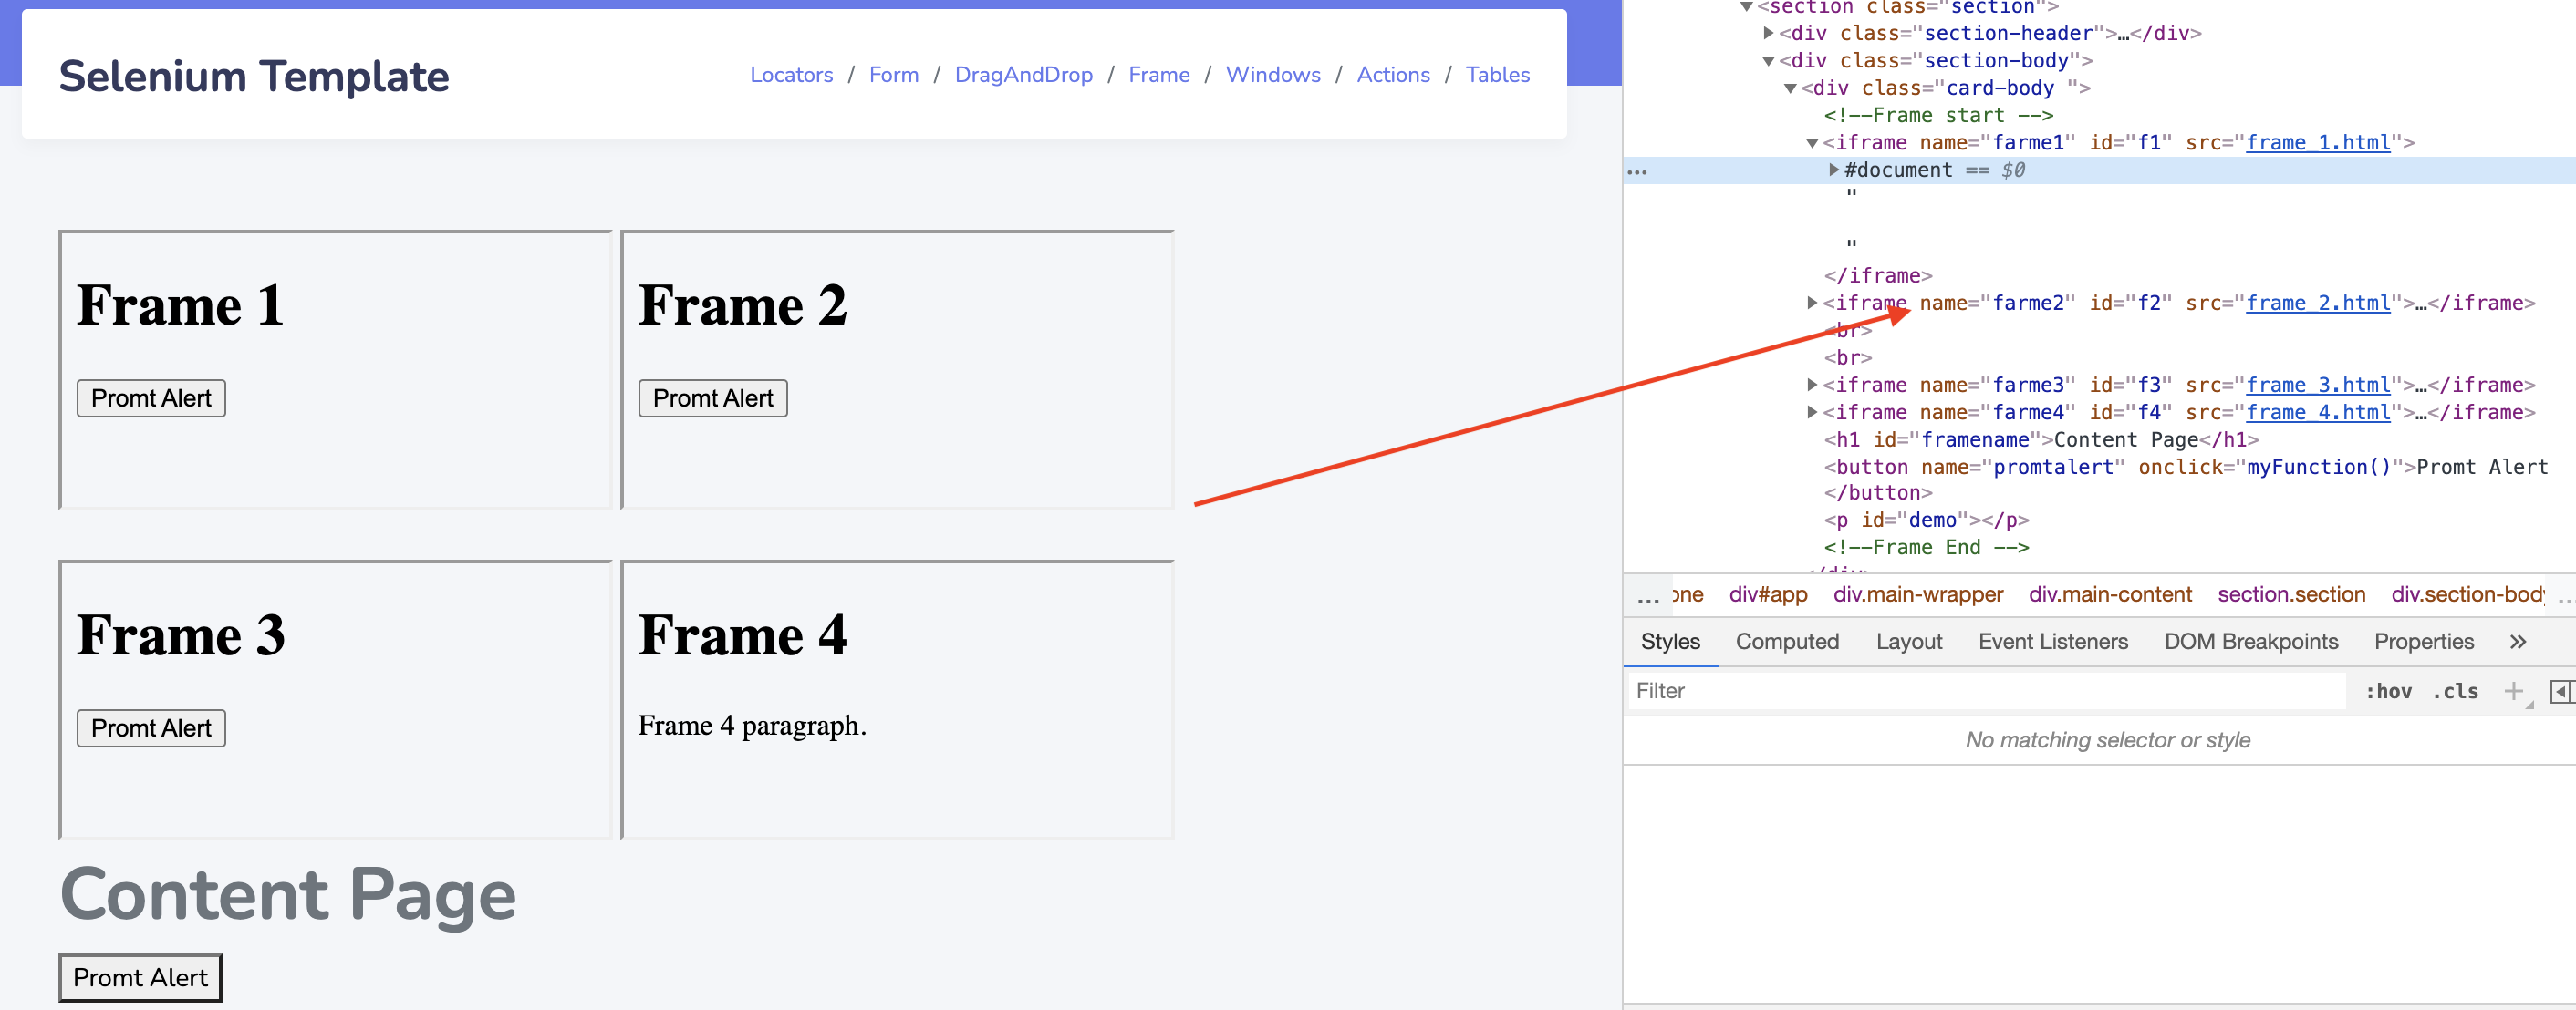Click left breadcrumb ellipsis scroll button

1647,596
